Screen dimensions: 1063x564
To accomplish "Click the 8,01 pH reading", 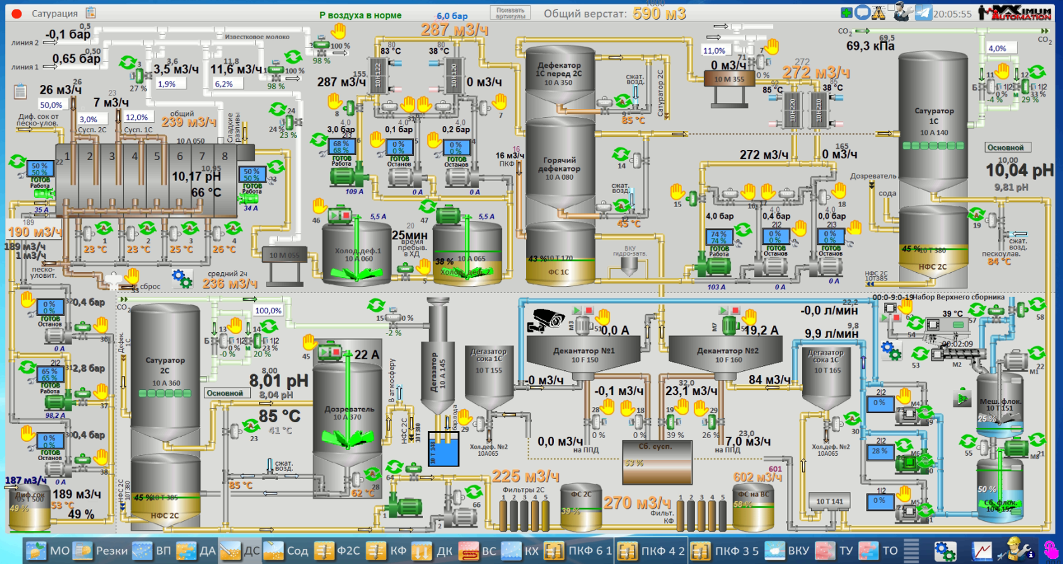I will click(279, 380).
